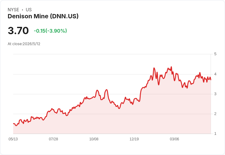Screen dimensions: 225x155
Task: Click the NYSE exchange label
Action: pos(13,10)
